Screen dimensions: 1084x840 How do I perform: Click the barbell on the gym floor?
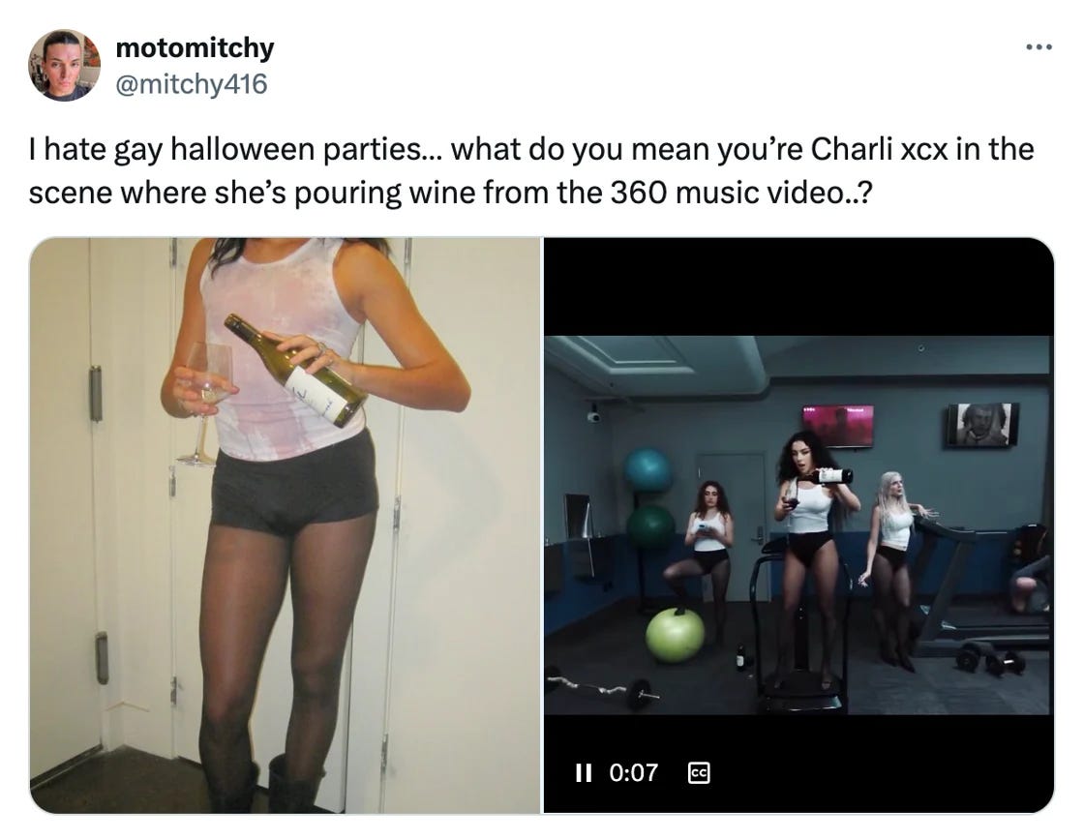601,687
